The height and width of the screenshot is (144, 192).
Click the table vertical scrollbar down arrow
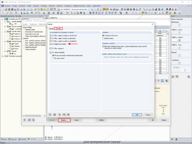[x=168, y=73]
